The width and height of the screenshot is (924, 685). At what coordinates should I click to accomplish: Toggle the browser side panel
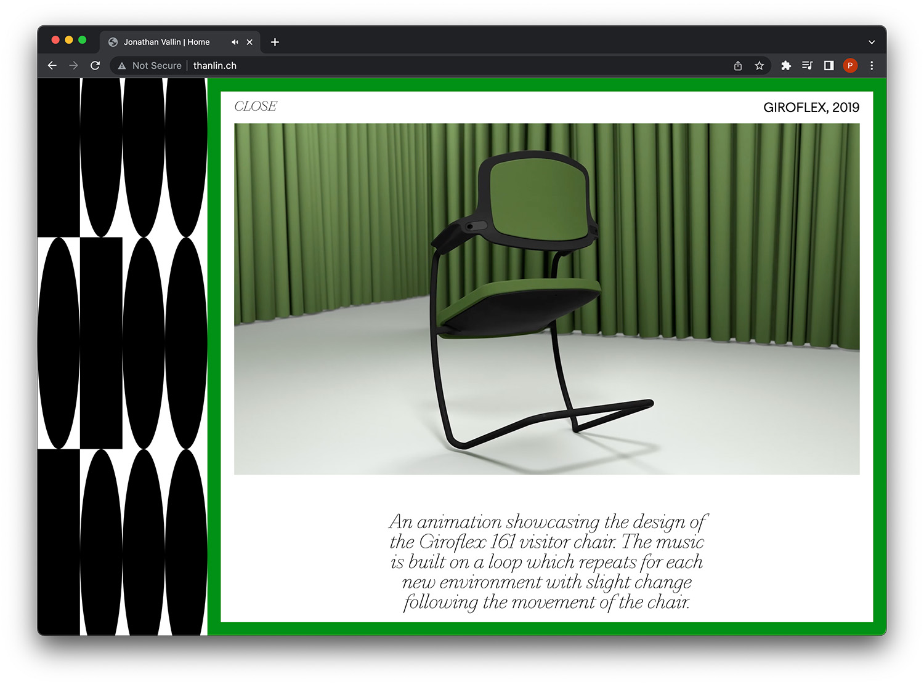point(829,65)
